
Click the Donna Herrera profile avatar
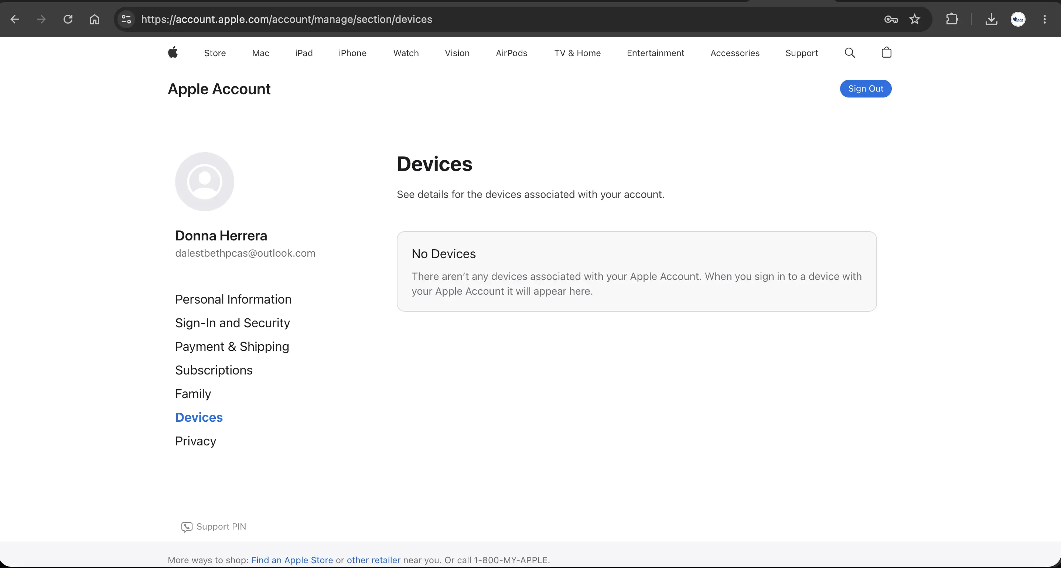[x=205, y=182]
